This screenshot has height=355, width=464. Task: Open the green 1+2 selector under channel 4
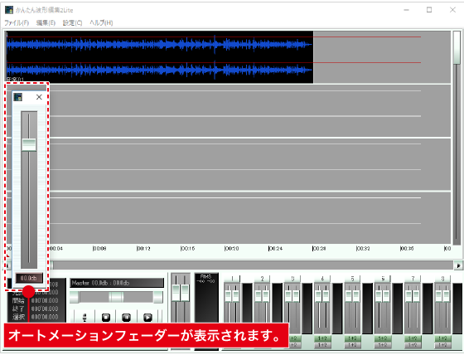tap(322, 338)
